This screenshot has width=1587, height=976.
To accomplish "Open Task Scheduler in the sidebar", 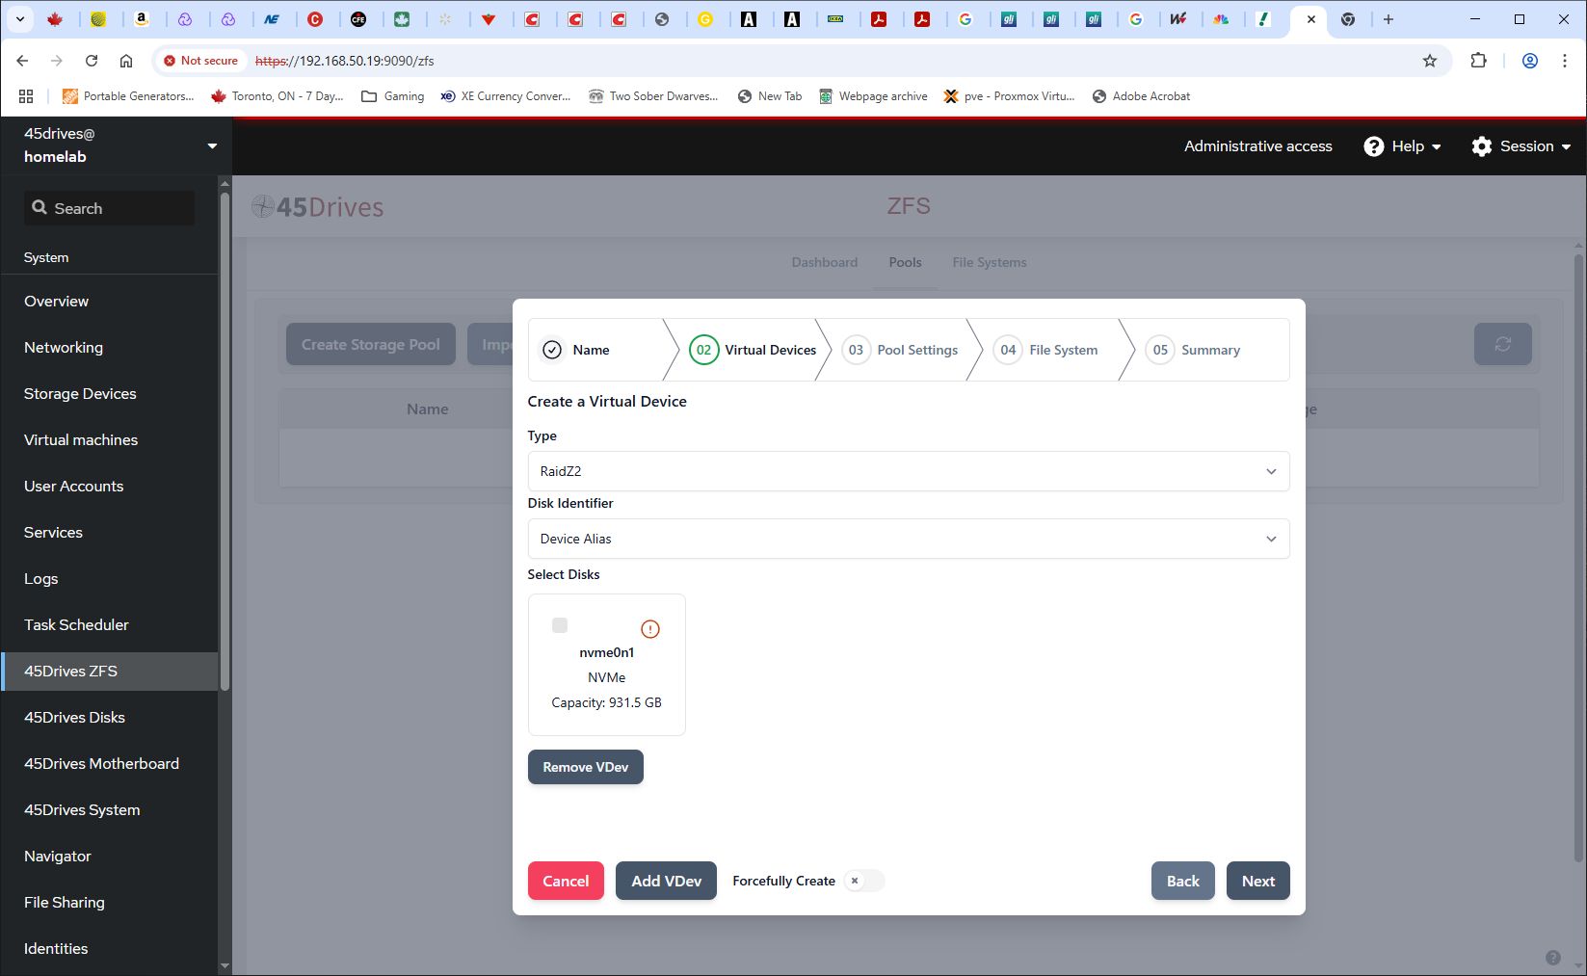I will tap(109, 625).
